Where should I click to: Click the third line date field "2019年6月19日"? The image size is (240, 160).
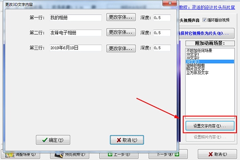click(76, 48)
